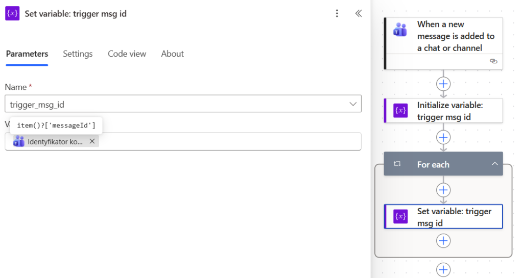This screenshot has width=523, height=278.
Task: Click the Teams icon in value token
Action: [19, 141]
